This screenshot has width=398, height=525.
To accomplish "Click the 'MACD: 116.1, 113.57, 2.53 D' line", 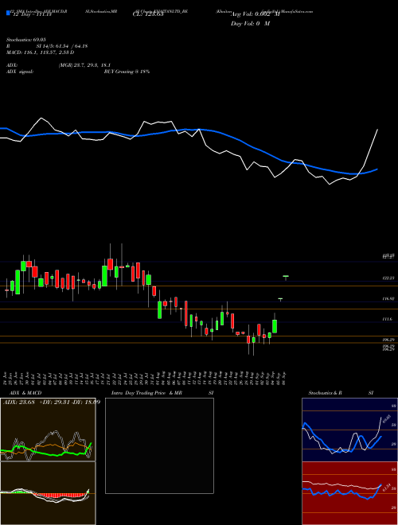I will [x=41, y=52].
